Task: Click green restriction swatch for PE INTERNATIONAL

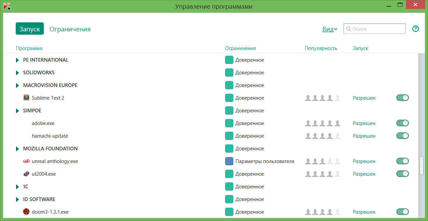Action: 229,60
